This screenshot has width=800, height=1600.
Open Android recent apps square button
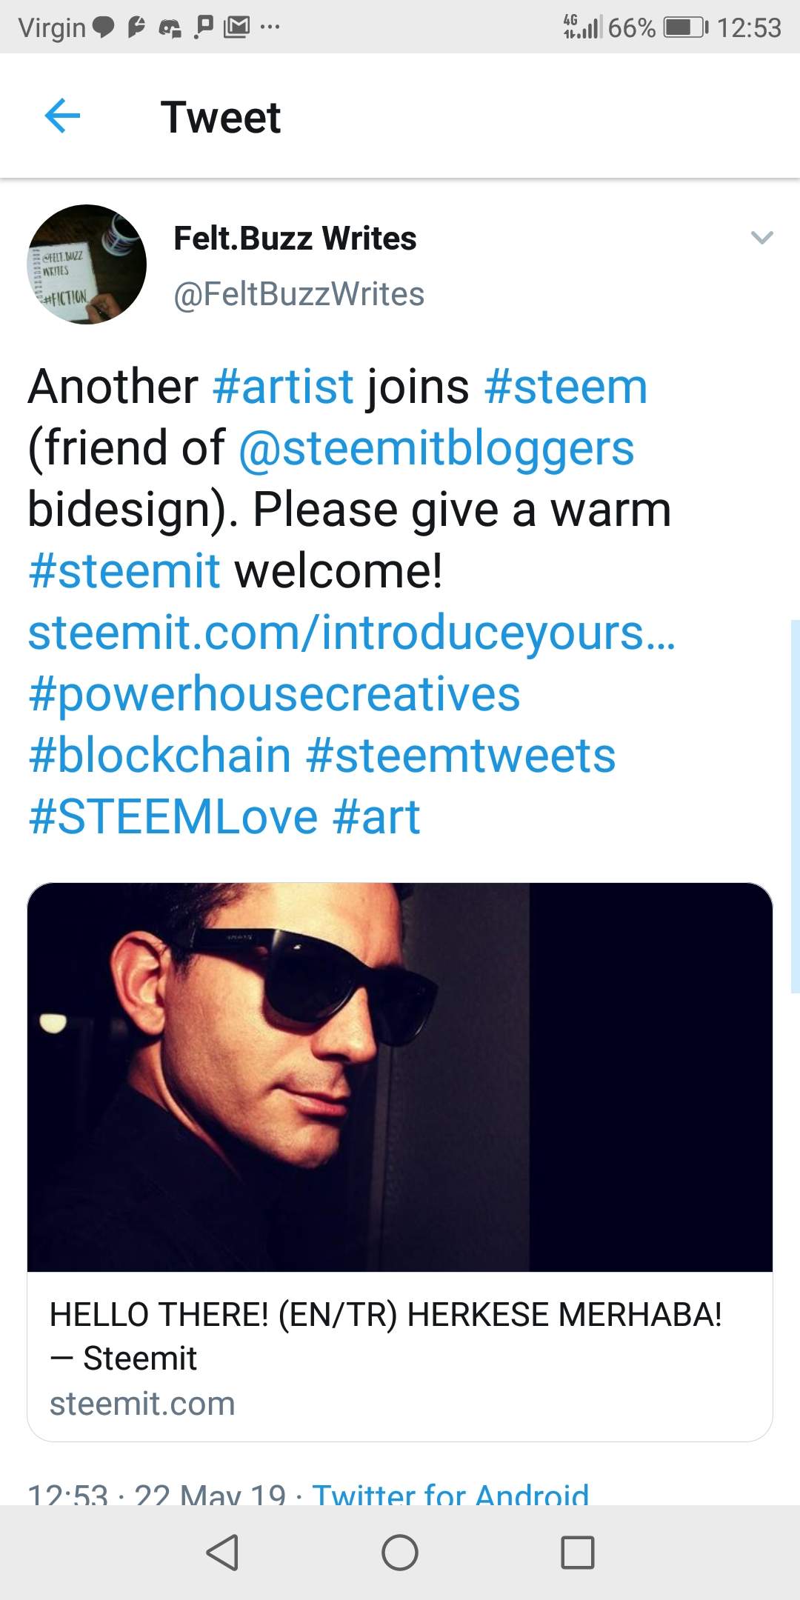(578, 1552)
